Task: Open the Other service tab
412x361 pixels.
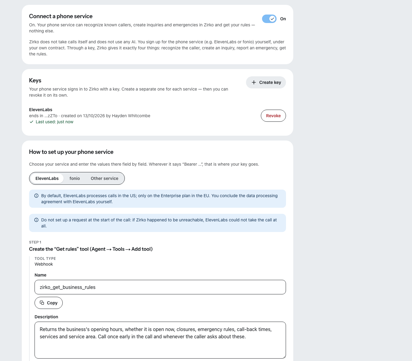Action: click(105, 178)
